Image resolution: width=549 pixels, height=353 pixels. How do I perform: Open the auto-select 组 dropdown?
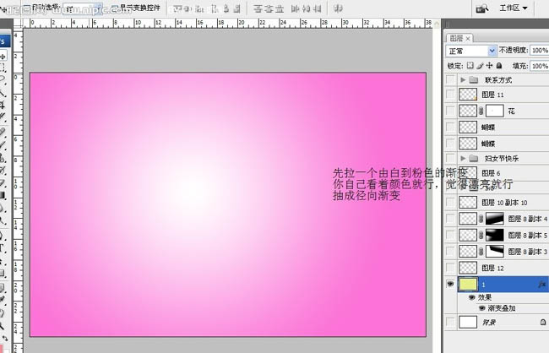click(84, 9)
